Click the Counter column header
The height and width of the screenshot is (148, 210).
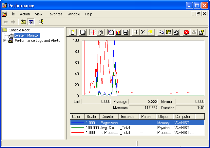tap(108, 117)
